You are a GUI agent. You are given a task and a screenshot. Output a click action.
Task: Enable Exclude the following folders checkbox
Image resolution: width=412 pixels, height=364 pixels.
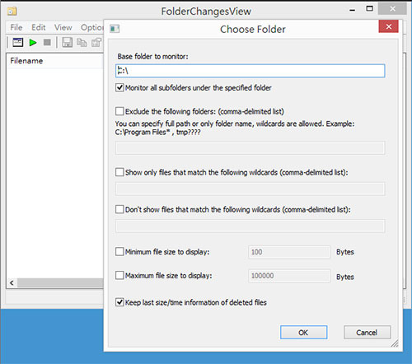[119, 111]
